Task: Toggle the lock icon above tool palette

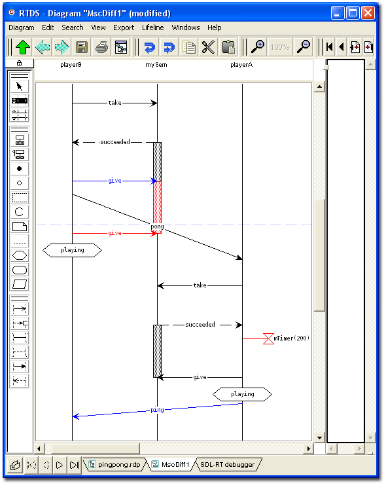Action: [20, 64]
